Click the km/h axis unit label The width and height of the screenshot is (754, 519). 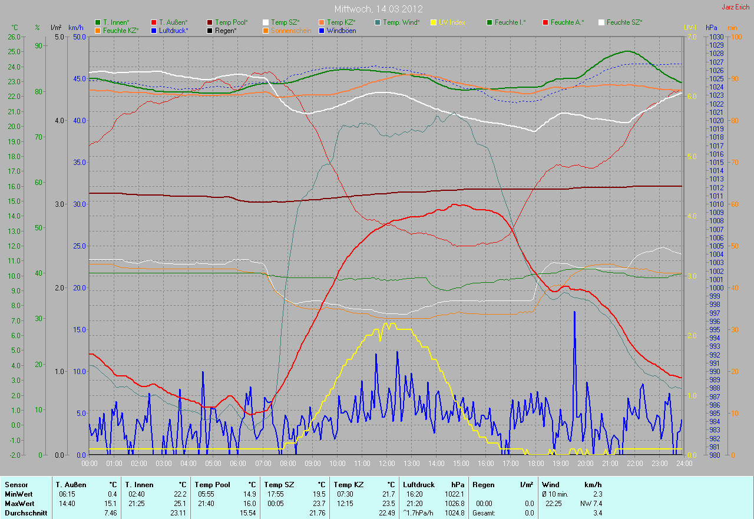coord(76,28)
